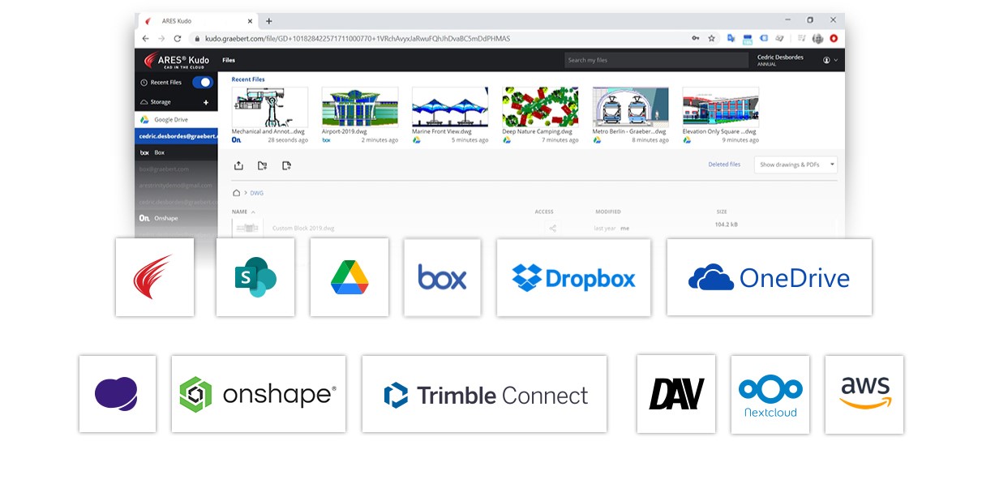Click the new folder icon
The height and width of the screenshot is (484, 982).
pos(263,165)
